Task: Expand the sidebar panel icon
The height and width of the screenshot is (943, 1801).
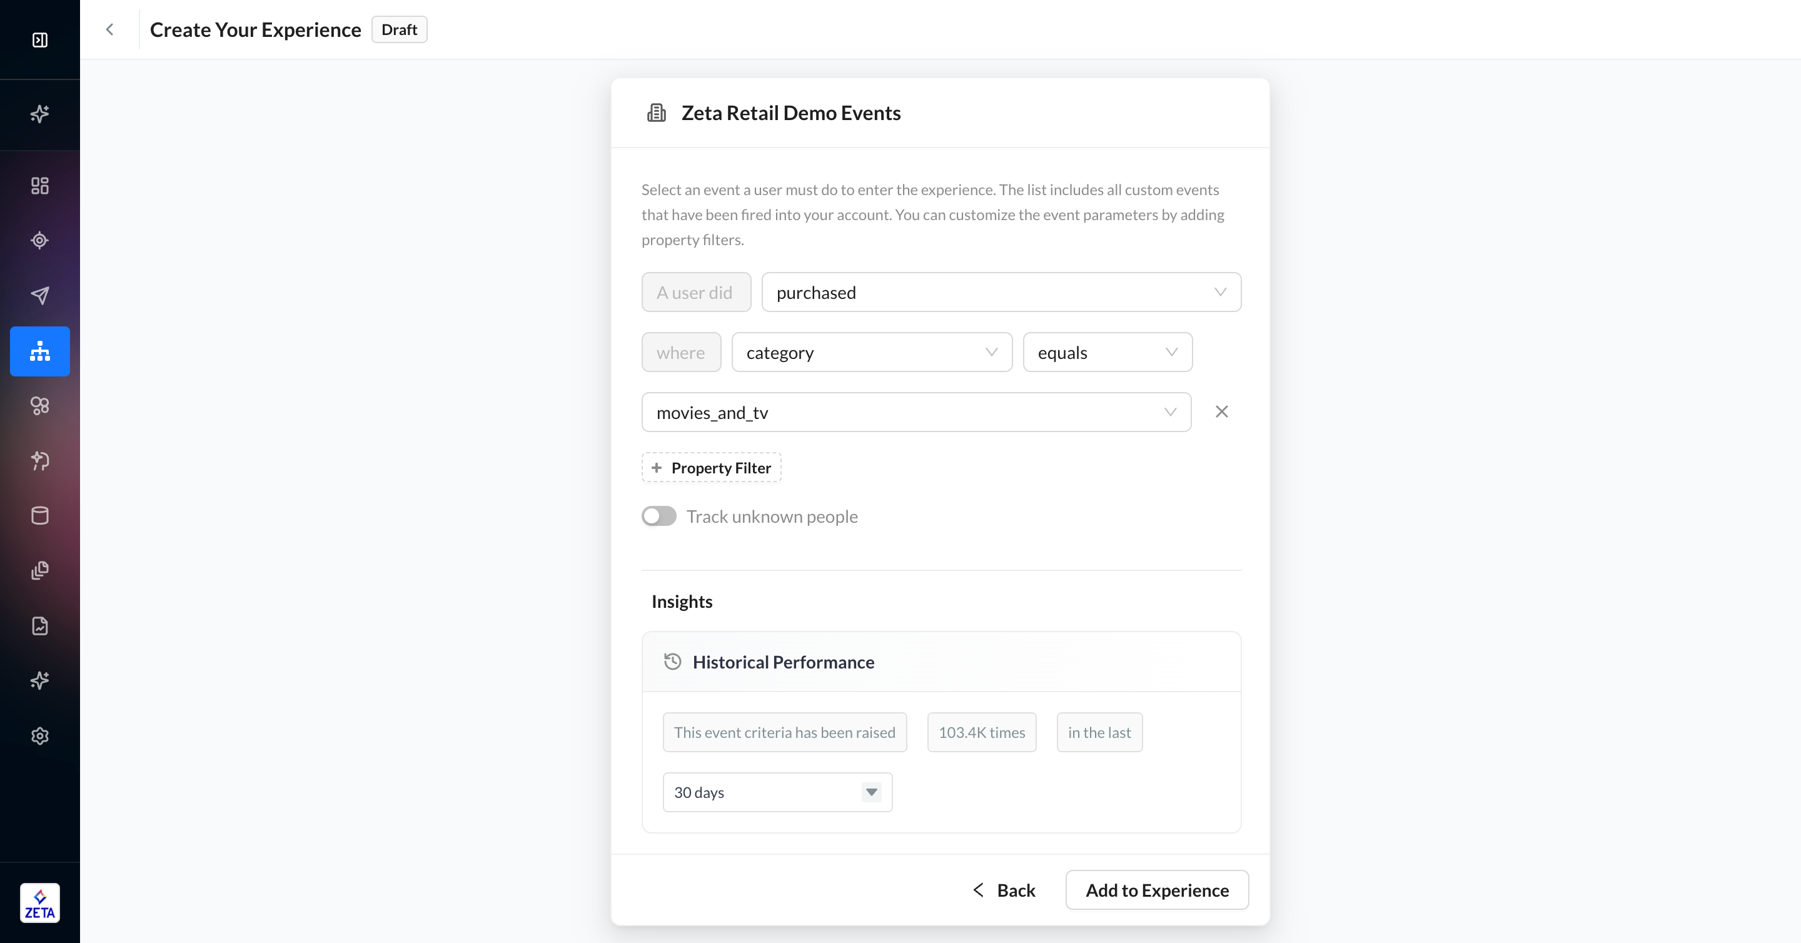Action: (x=40, y=40)
